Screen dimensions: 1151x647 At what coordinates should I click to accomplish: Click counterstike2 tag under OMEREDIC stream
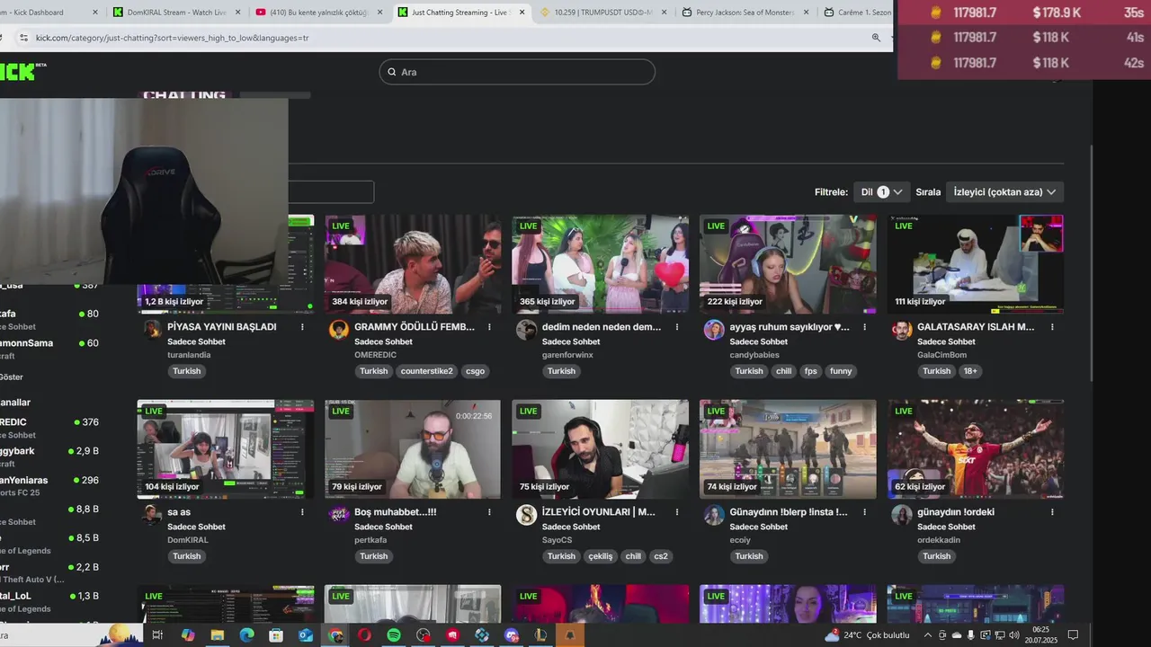pyautogui.click(x=427, y=371)
